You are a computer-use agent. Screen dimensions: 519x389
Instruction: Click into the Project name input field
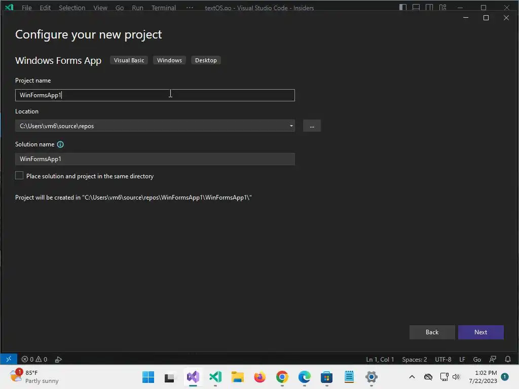pos(155,95)
